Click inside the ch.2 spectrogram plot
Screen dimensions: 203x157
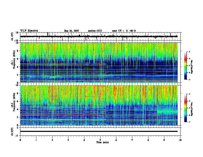(99, 105)
